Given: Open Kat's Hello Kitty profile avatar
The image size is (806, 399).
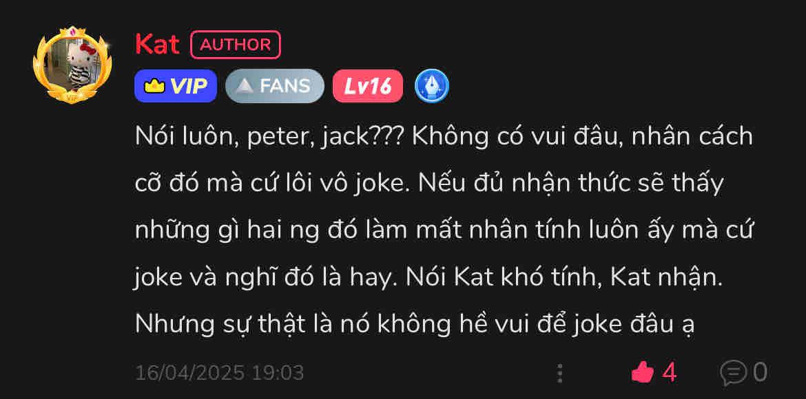Looking at the screenshot, I should coord(72,66).
